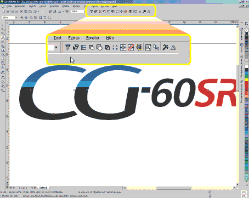Click the New document icon

[x=4, y=12]
